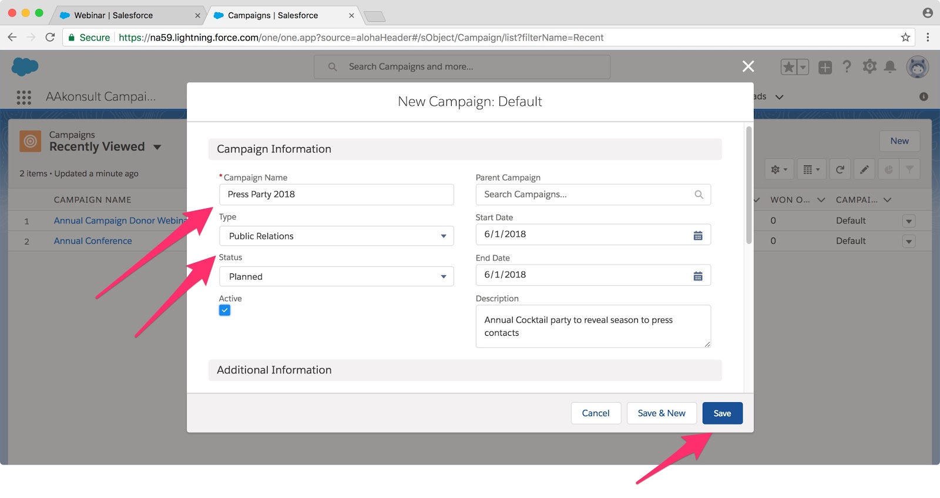
Task: Open the Annual Campaign Donor Webinar link
Action: pyautogui.click(x=119, y=220)
